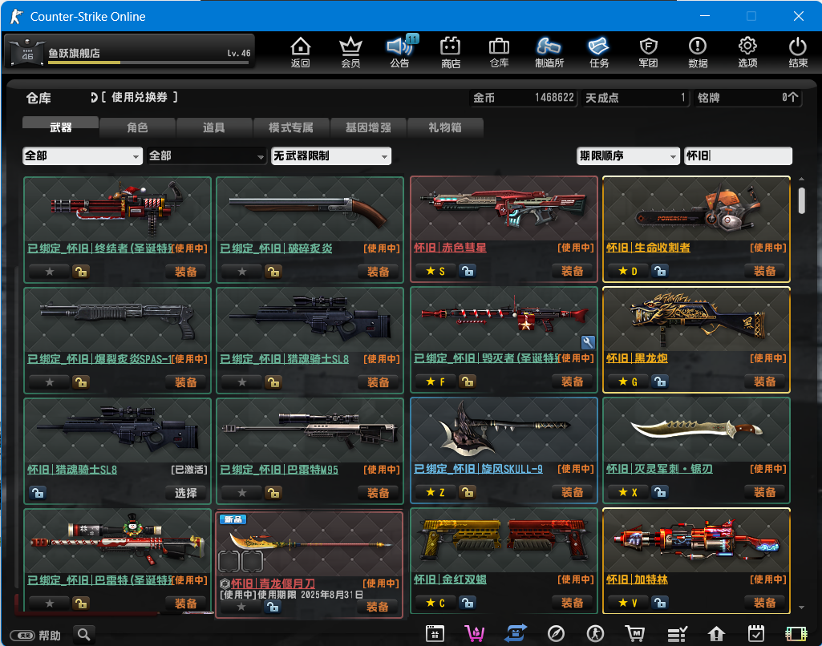The image size is (822, 646).
Task: Click the wrench icon on 毁灭者 card
Action: (588, 343)
